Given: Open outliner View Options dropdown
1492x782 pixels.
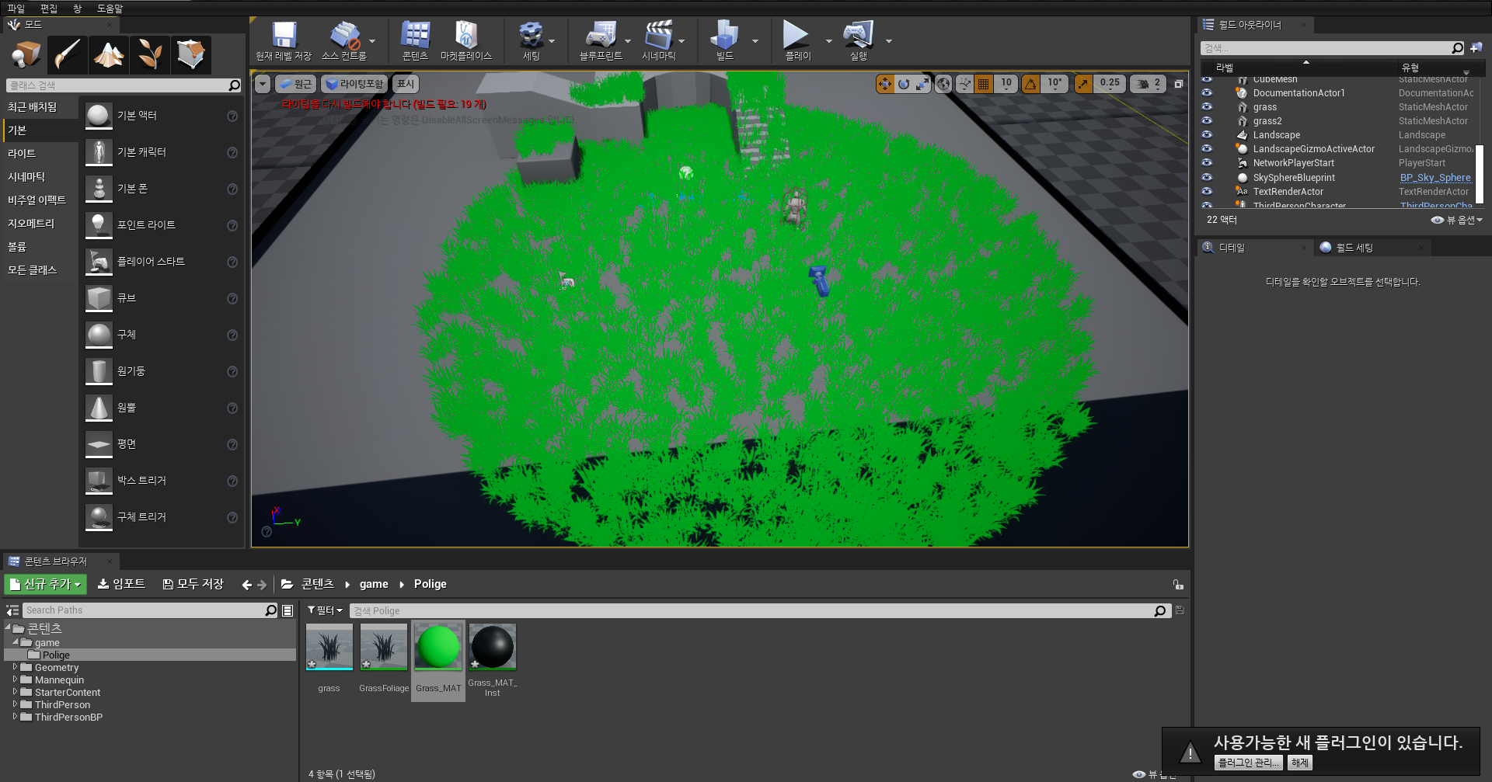Looking at the screenshot, I should (x=1457, y=220).
